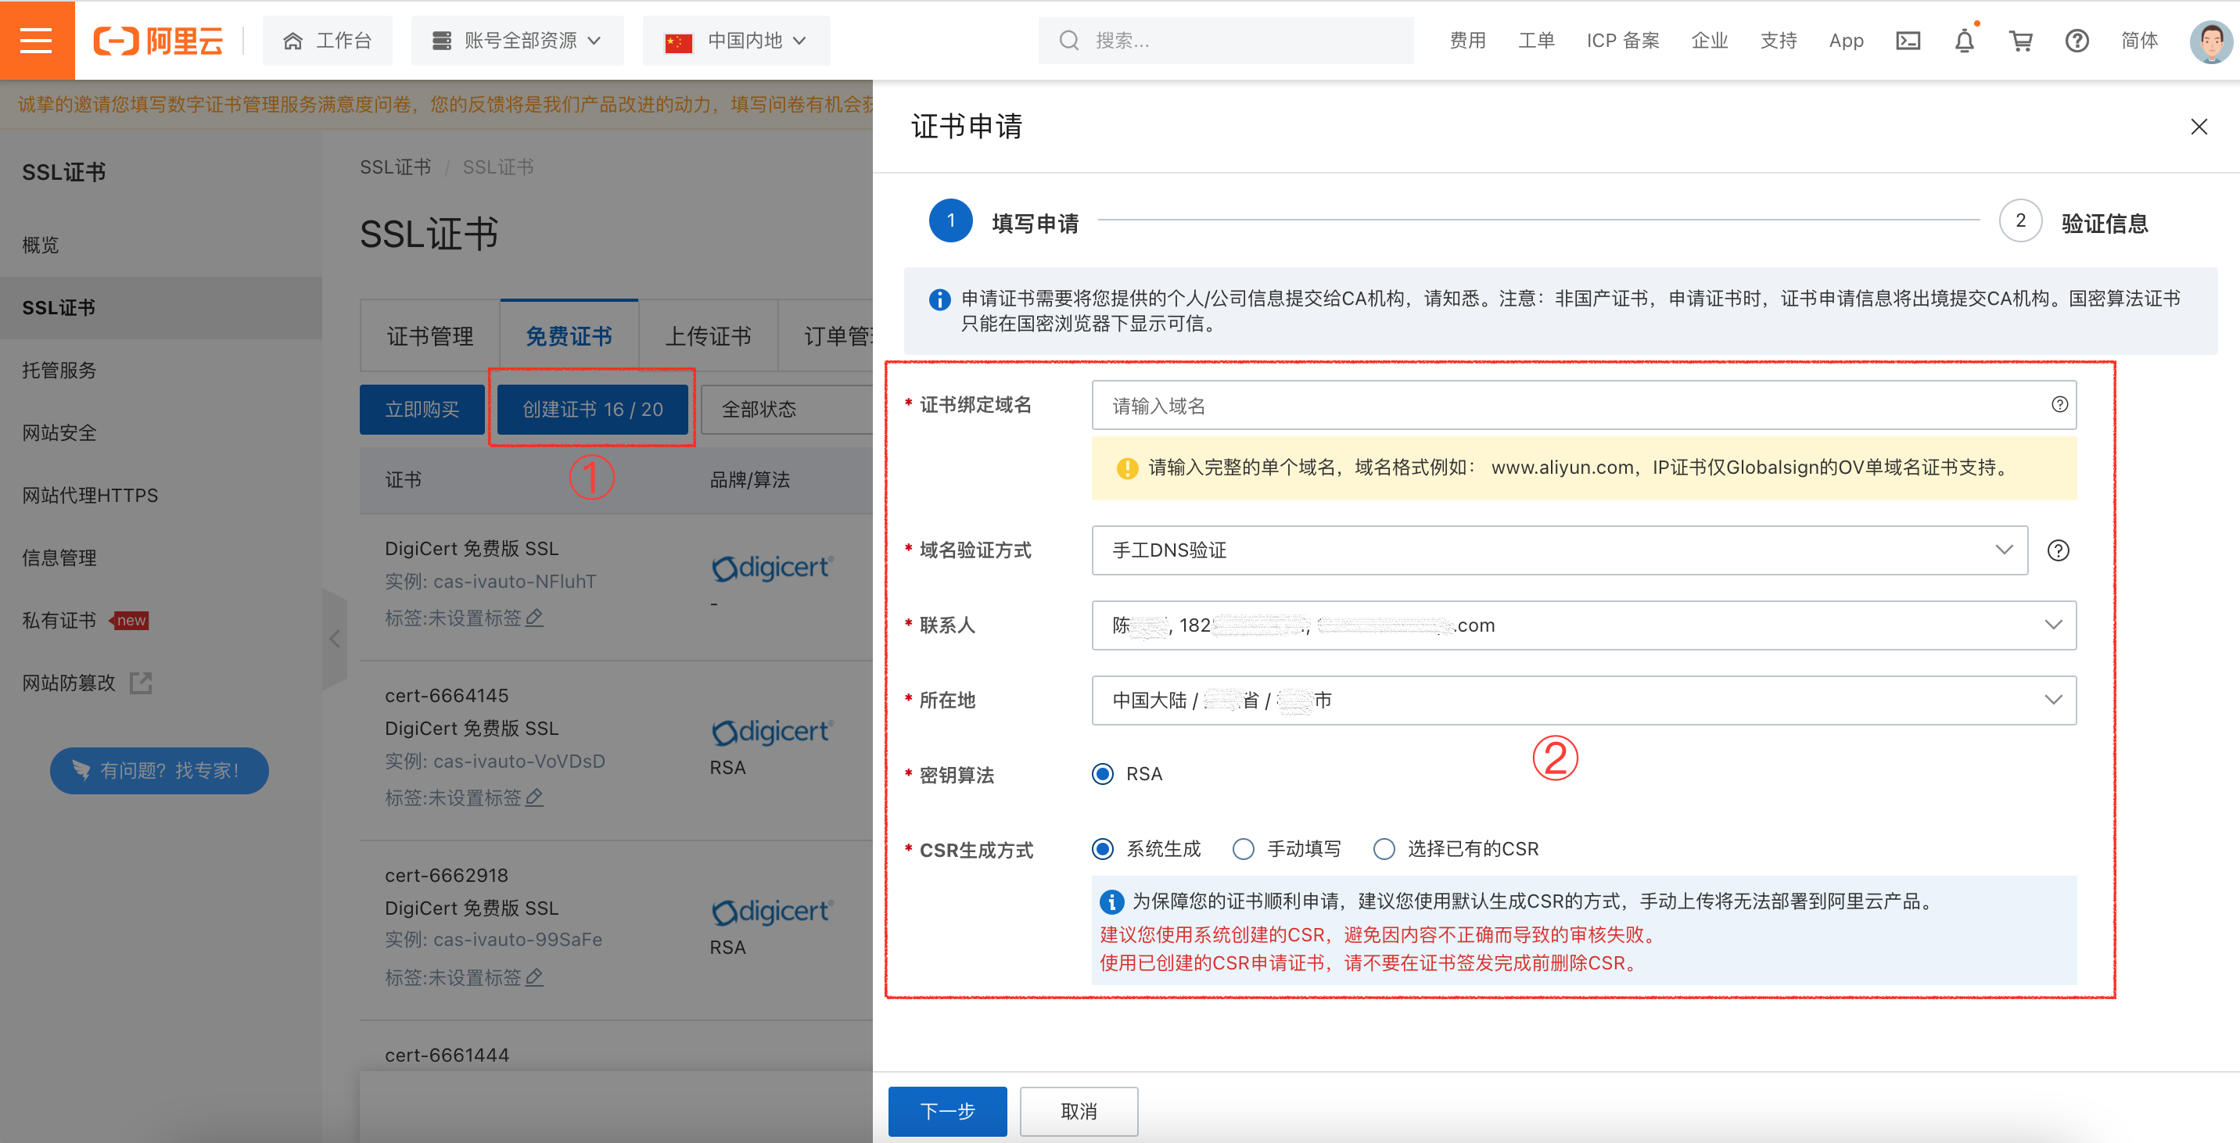The width and height of the screenshot is (2240, 1143).
Task: Click the Aliyun logo
Action: [158, 40]
